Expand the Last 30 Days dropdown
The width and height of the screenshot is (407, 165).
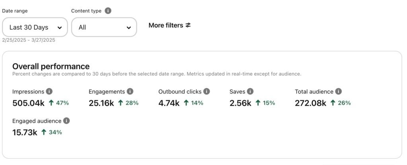[x=35, y=27]
